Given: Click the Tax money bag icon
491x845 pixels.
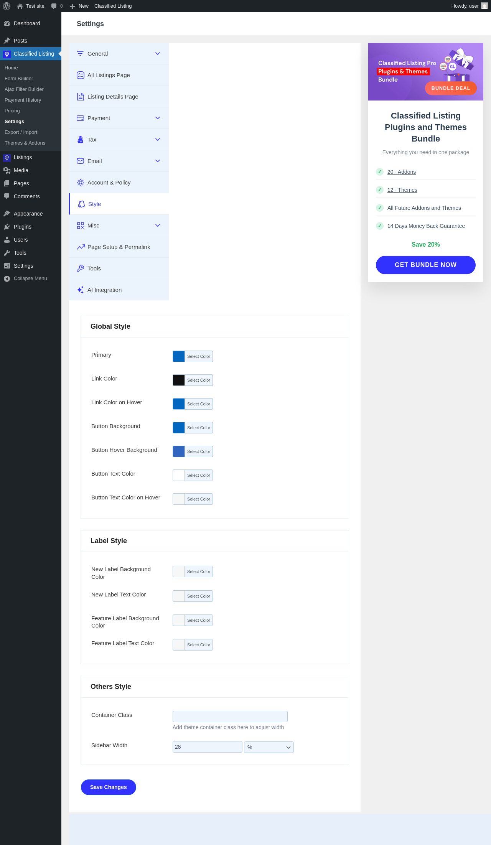Looking at the screenshot, I should click(80, 140).
